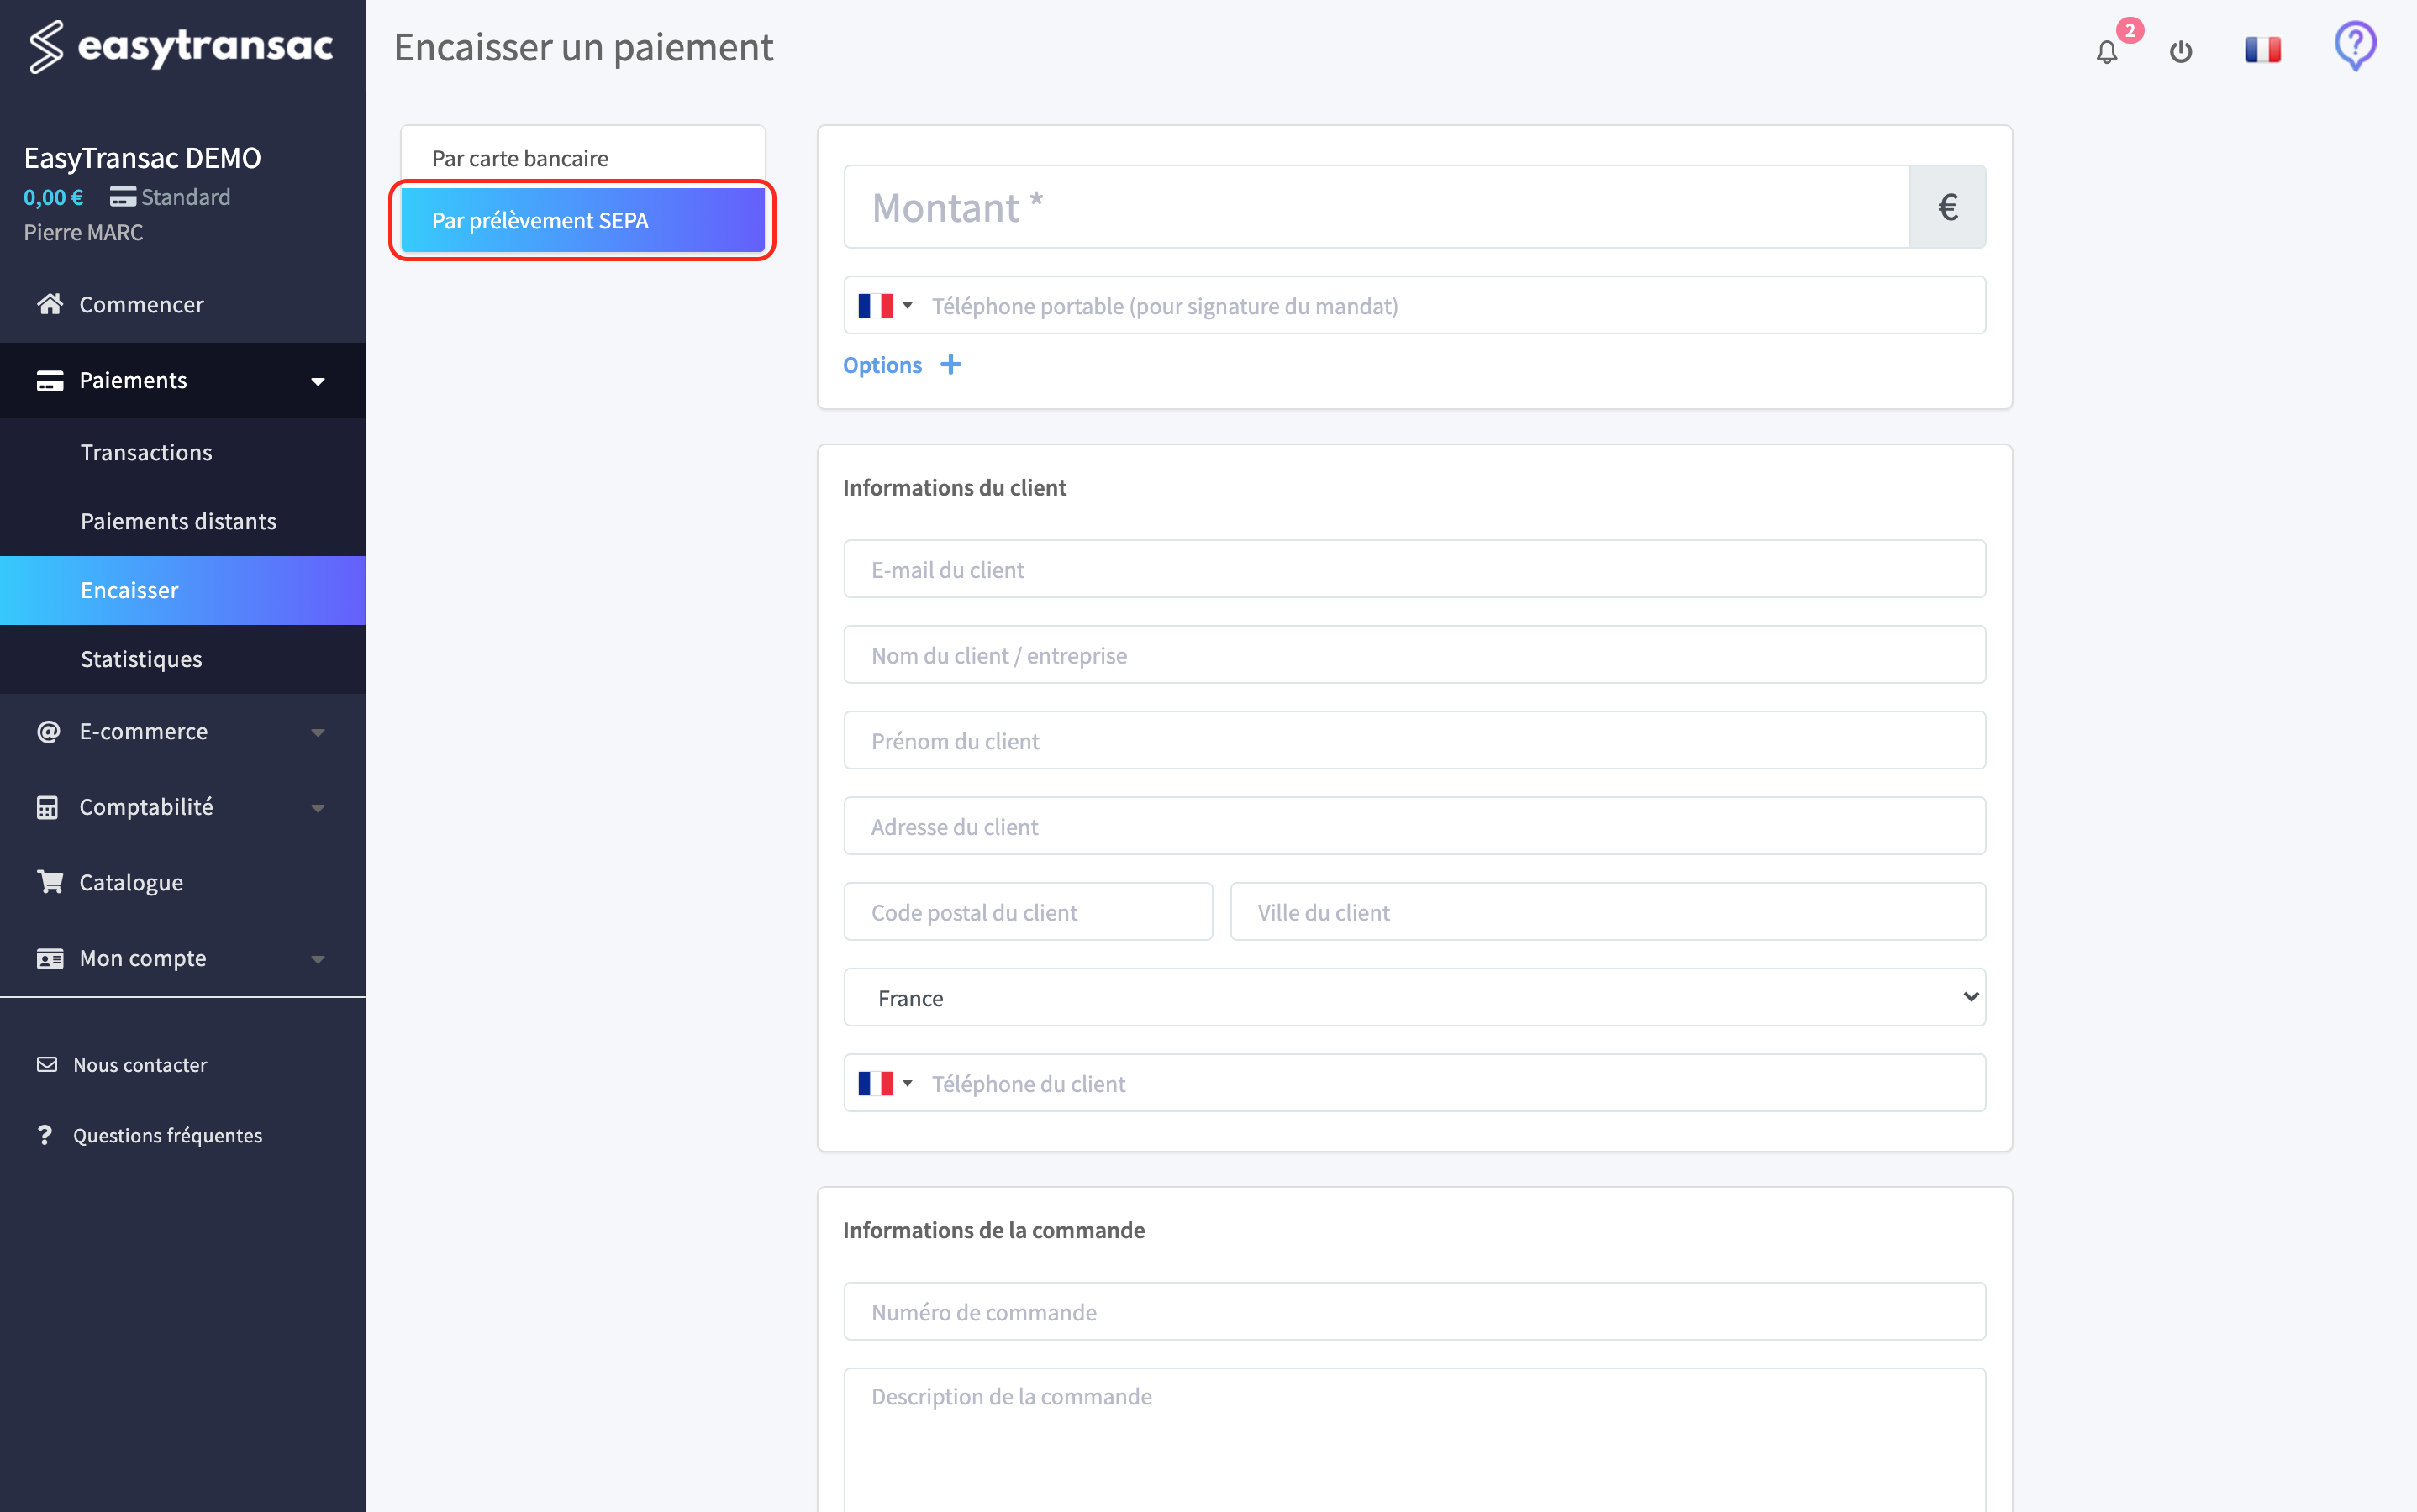
Task: Click the Standard card plan icon
Action: click(123, 197)
